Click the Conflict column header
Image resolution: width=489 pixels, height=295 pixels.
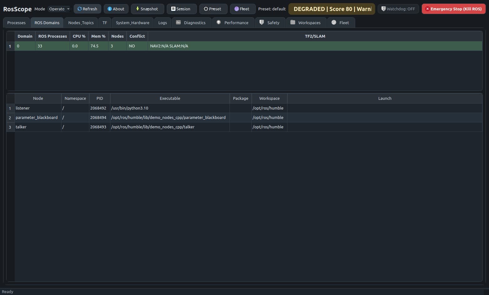click(137, 36)
